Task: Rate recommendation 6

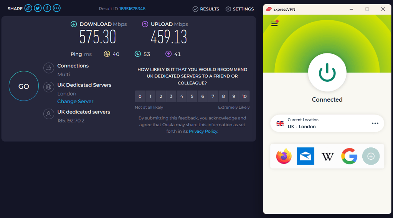Action: click(203, 96)
